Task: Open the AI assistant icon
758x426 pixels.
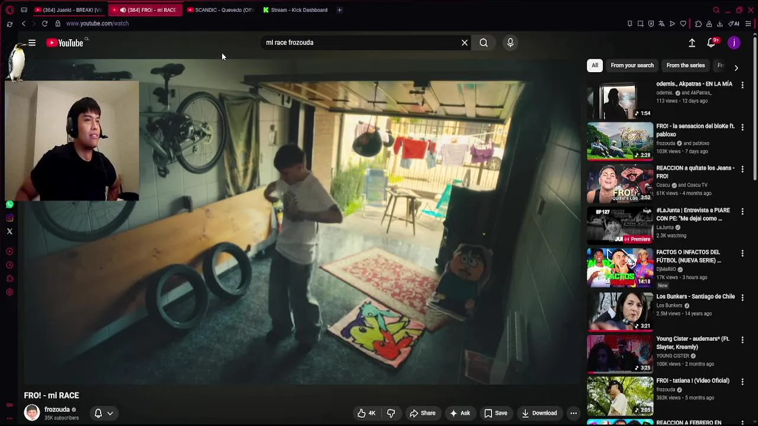Action: 734,24
